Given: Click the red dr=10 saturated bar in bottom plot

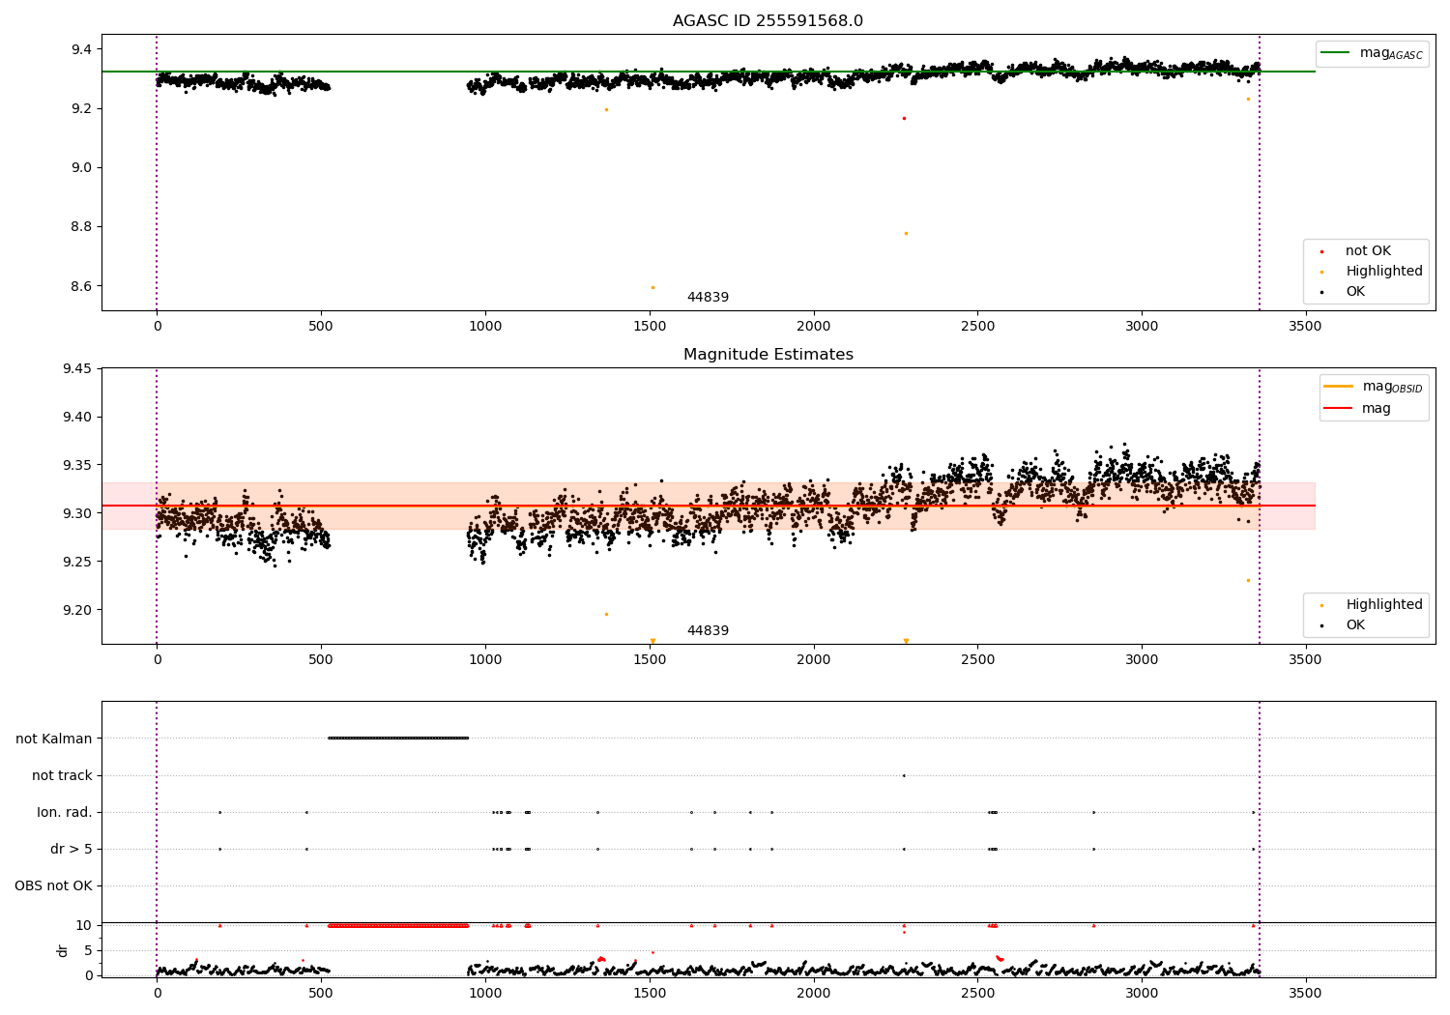Looking at the screenshot, I should 398,925.
